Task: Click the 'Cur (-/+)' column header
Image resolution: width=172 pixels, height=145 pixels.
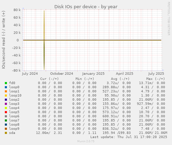Action: (x=49, y=79)
